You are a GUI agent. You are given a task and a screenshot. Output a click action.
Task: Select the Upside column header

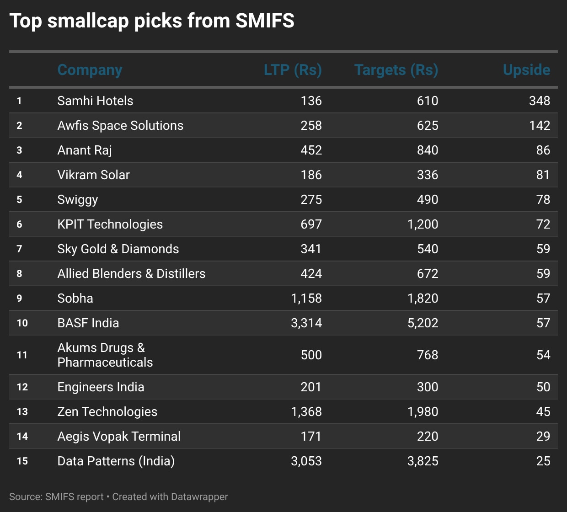click(526, 70)
